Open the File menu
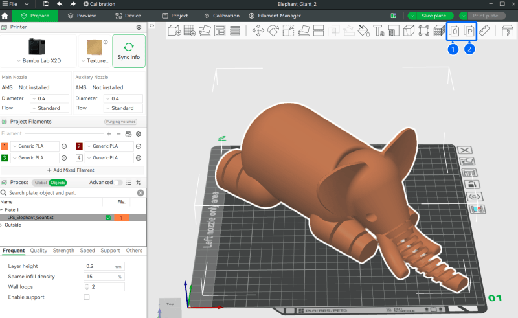 click(x=10, y=4)
